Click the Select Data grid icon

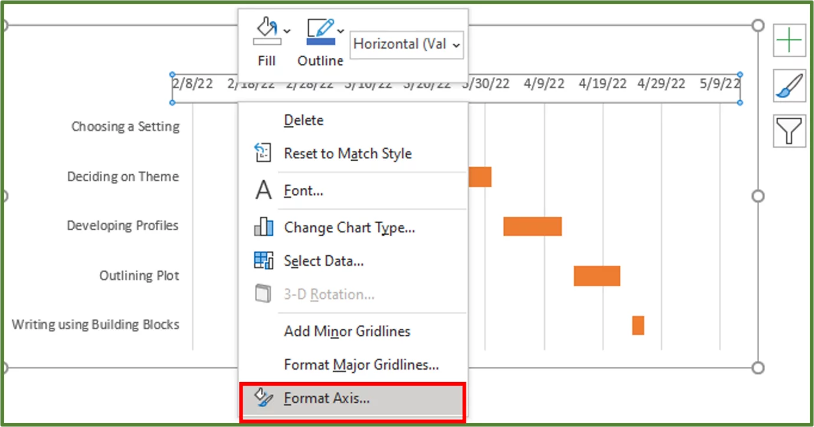click(x=263, y=260)
